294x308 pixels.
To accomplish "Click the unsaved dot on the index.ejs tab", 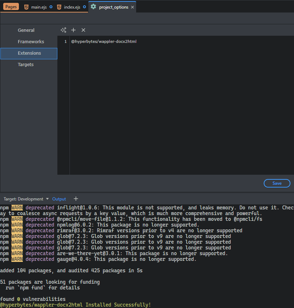I will click(84, 7).
